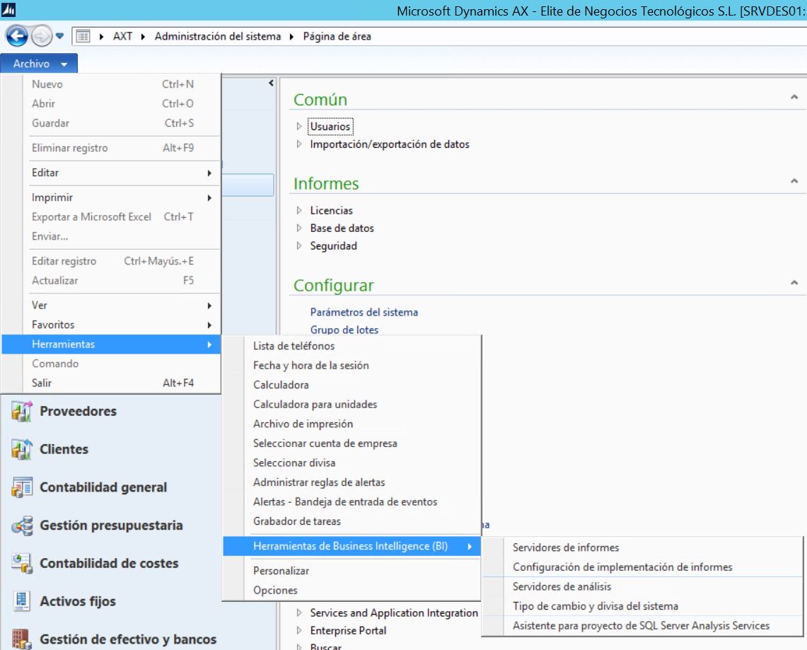807x650 pixels.
Task: Select the Usuarios tree item
Action: click(330, 127)
